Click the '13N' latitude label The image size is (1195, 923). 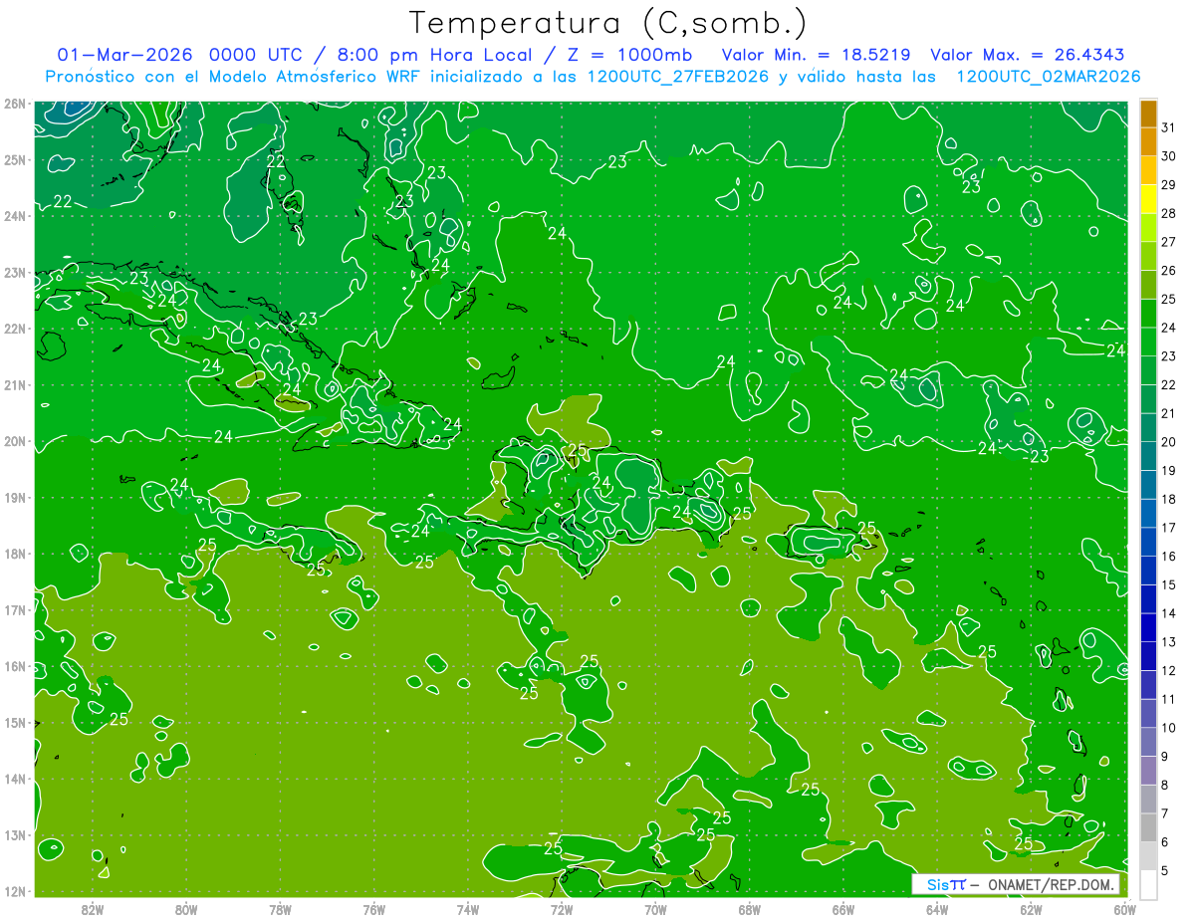pos(14,834)
